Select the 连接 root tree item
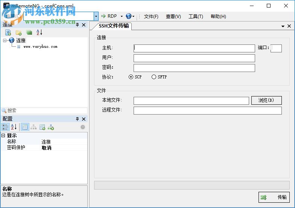 [21, 40]
